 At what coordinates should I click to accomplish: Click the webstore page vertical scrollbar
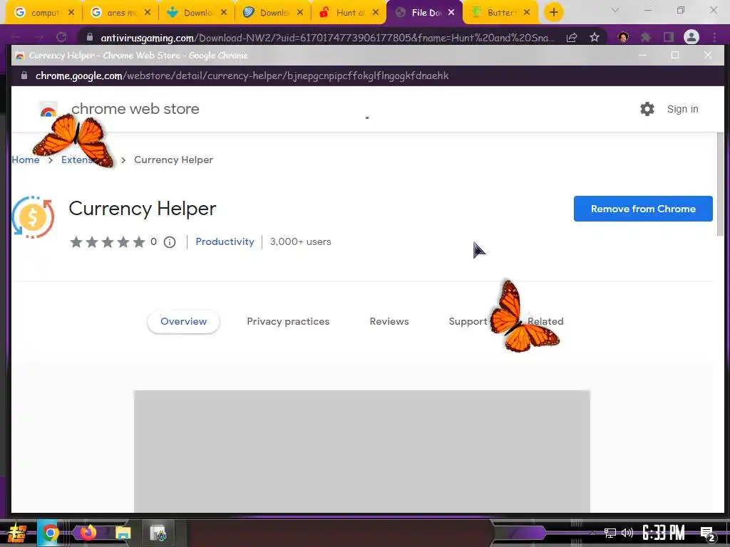[720, 186]
